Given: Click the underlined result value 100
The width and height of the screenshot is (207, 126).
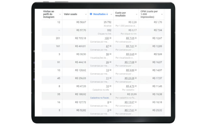Looking at the screenshot, I should tap(107, 38).
